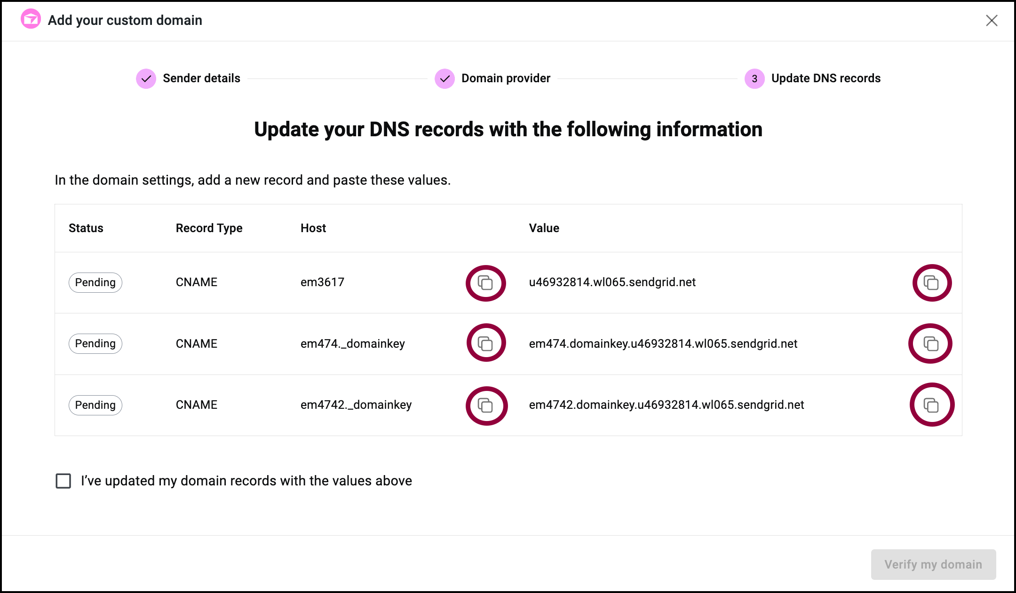1016x593 pixels.
Task: Click the application logo icon top-left
Action: point(30,19)
